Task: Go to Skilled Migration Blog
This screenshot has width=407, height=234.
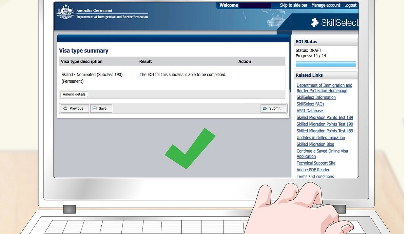Action: [315, 144]
